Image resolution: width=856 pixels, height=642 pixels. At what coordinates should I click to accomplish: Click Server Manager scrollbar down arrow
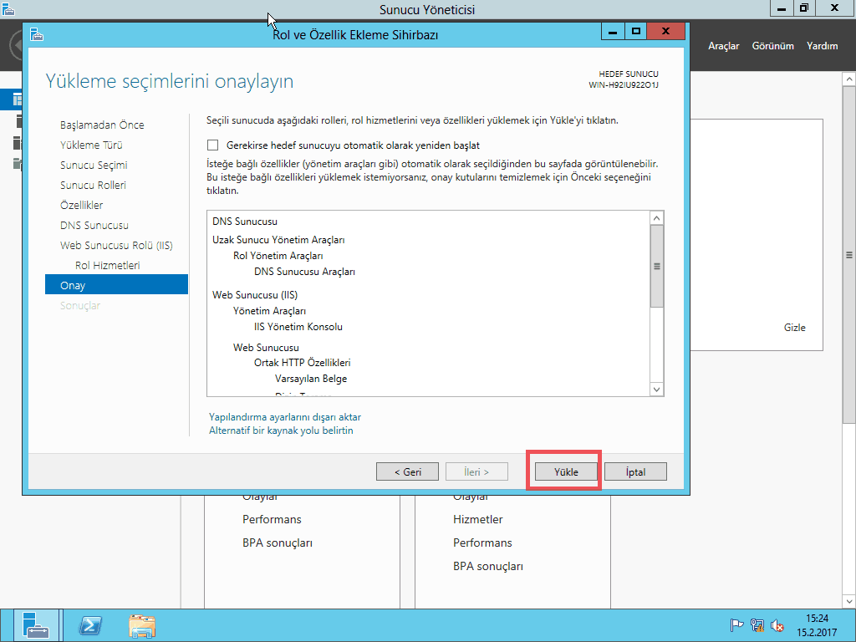[849, 602]
